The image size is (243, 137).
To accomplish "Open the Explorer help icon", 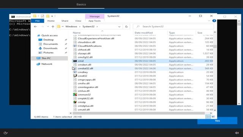I will pos(214,21).
